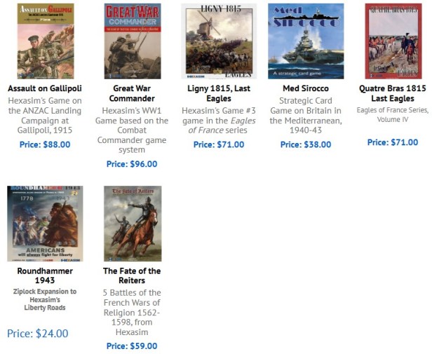Open the Ligny 1815, Last Eagles title
Screen dimensions: 432x354
(x=219, y=93)
